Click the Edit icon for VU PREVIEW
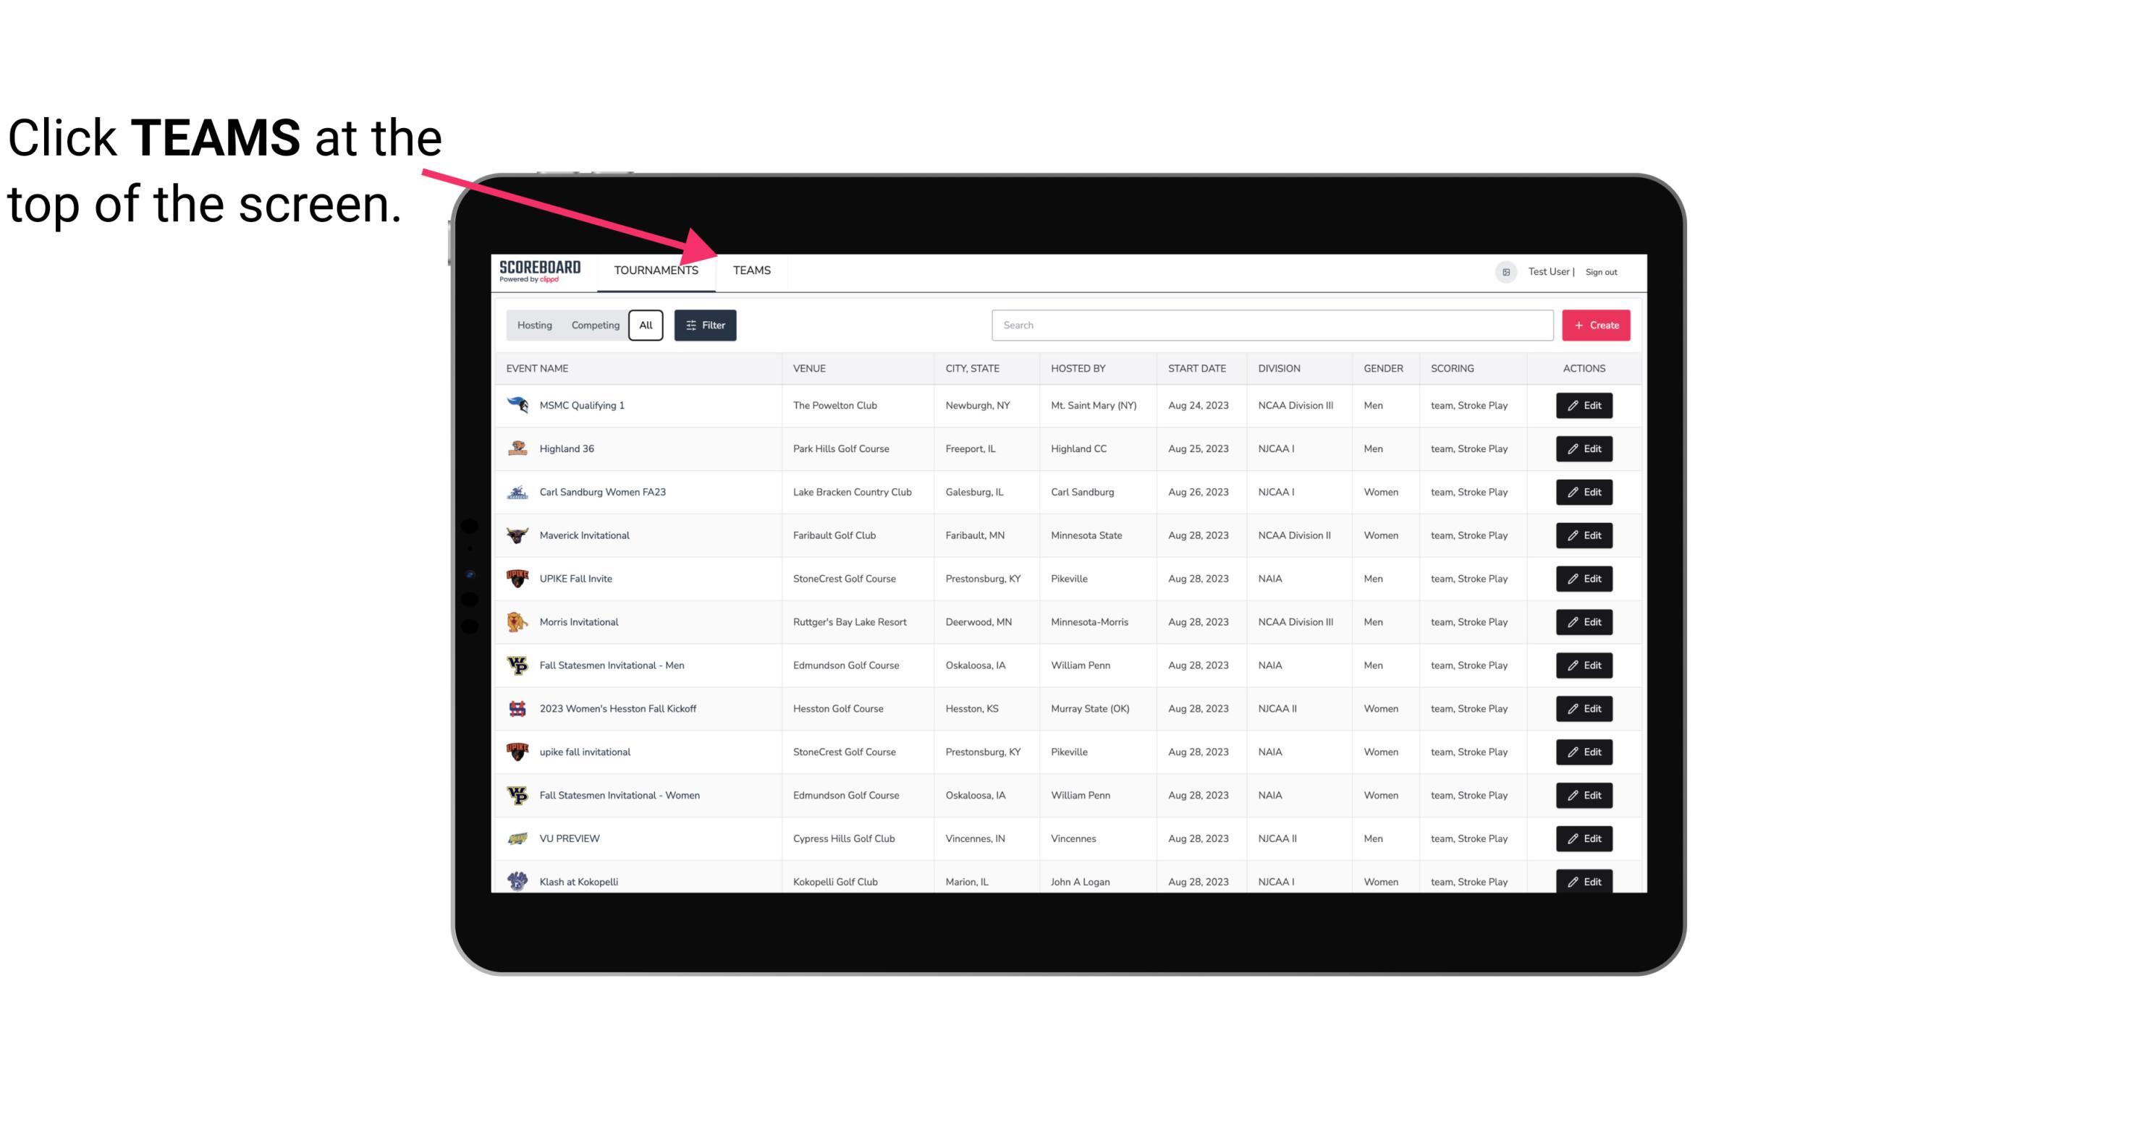The width and height of the screenshot is (2135, 1148). (1585, 838)
